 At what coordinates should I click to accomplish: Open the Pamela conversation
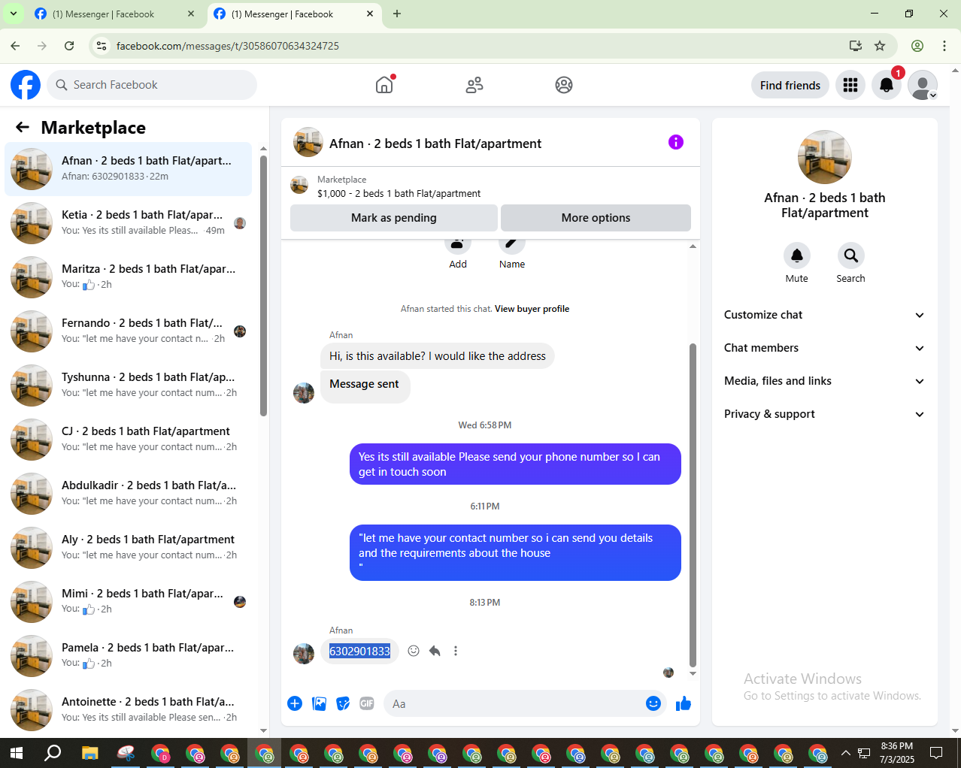[129, 656]
